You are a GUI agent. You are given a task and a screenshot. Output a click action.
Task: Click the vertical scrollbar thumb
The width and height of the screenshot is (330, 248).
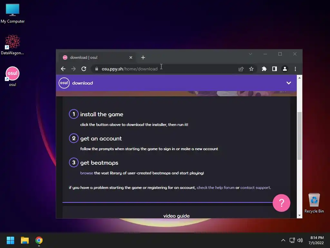(x=299, y=136)
